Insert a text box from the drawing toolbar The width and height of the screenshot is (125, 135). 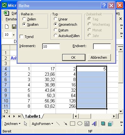[x=87, y=124]
